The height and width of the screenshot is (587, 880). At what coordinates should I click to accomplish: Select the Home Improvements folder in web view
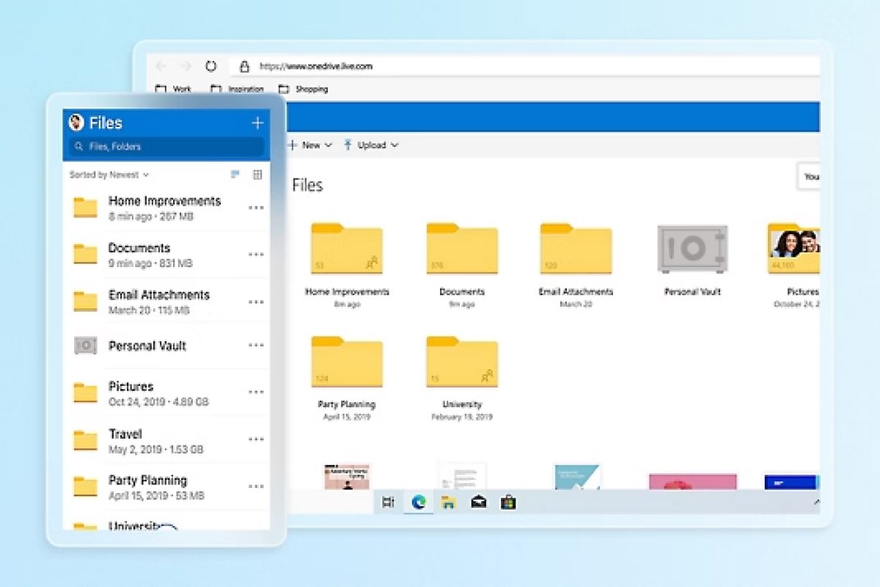(x=347, y=249)
